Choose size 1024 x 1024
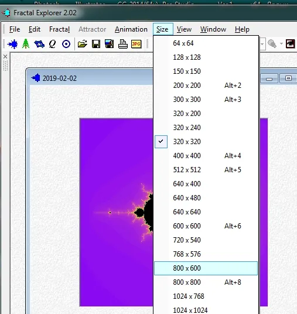Screen dimensions: 297x314 206,309
